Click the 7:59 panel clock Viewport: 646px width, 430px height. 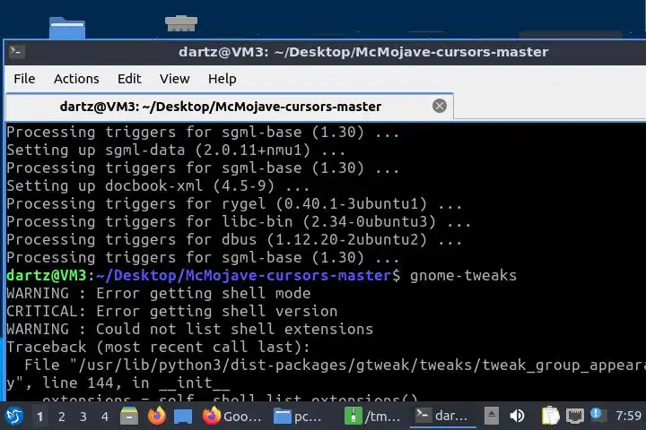coord(628,416)
